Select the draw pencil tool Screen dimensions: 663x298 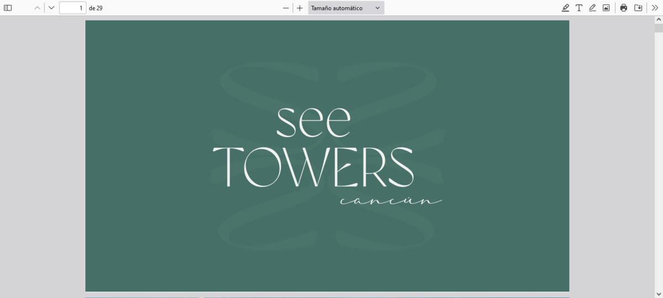tap(592, 8)
